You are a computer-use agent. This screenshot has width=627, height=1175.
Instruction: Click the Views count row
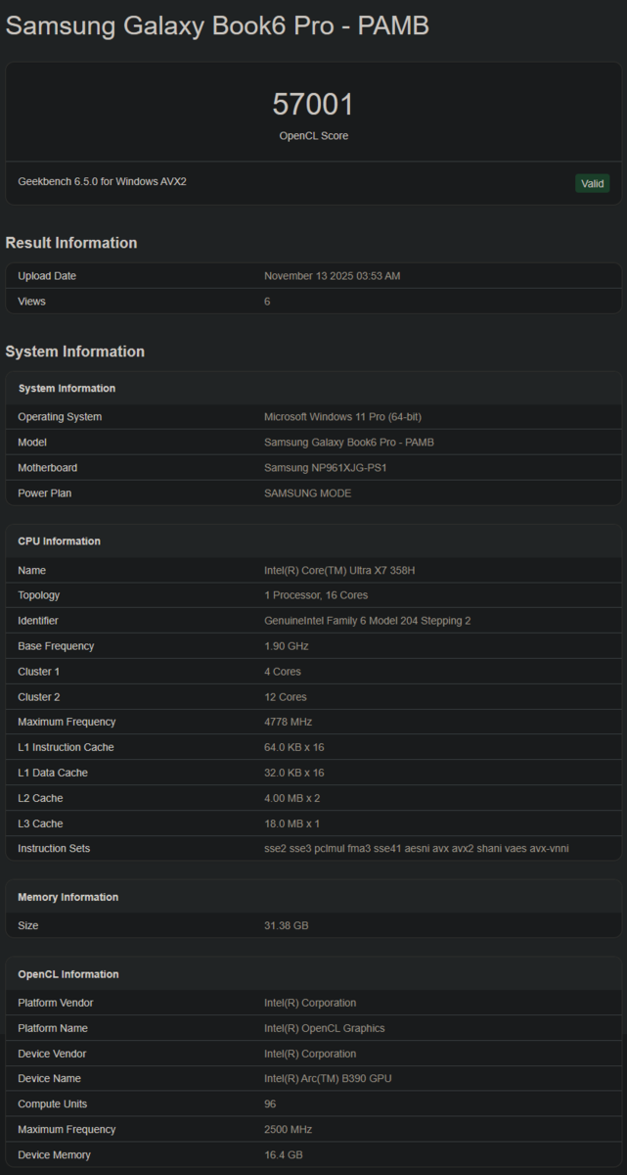[313, 302]
